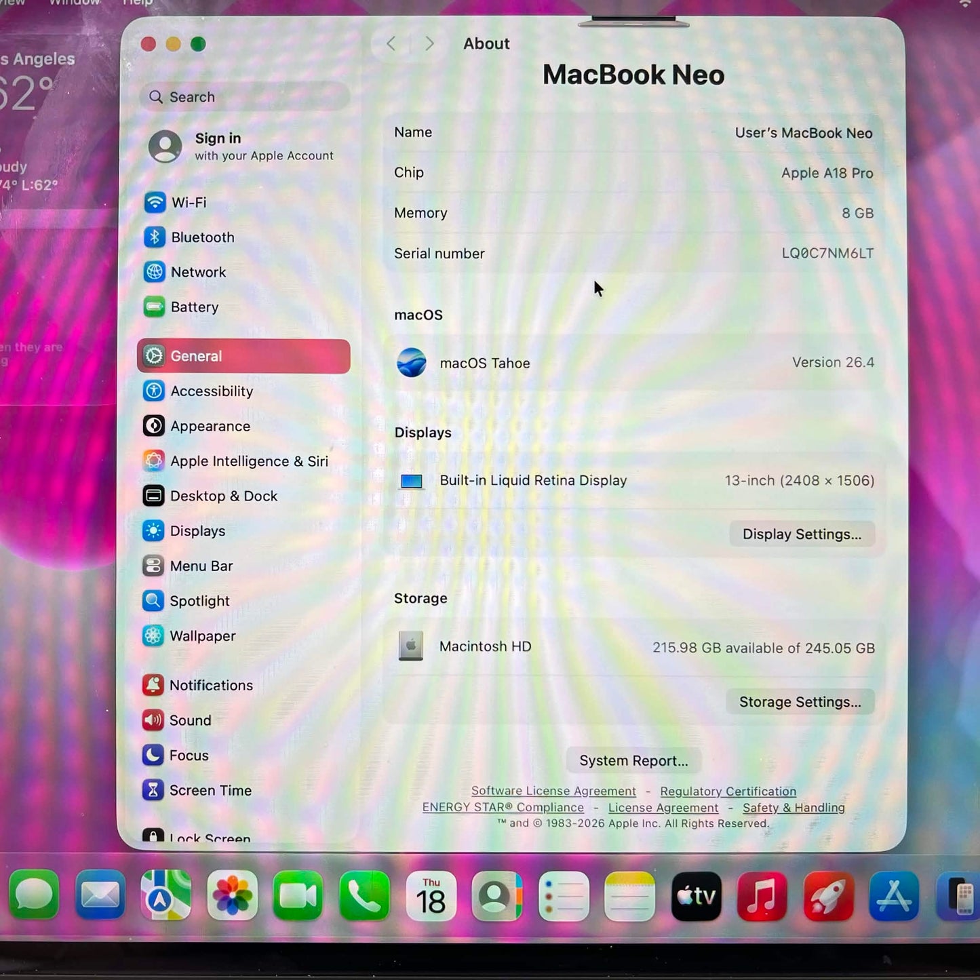The width and height of the screenshot is (980, 980).
Task: Launch FaceTime from the Dock
Action: click(x=298, y=895)
